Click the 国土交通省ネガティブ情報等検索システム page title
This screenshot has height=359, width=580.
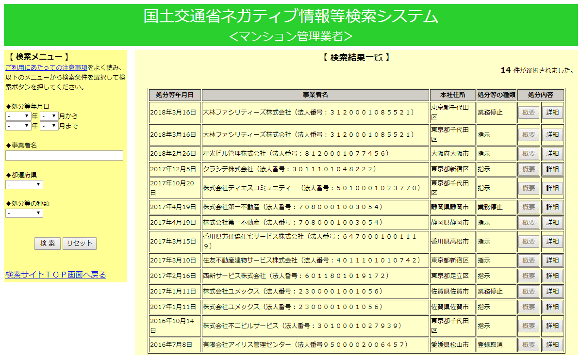pos(291,16)
